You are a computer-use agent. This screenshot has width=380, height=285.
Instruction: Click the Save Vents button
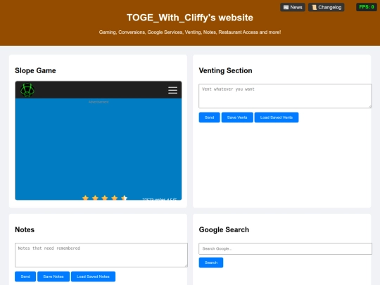click(x=237, y=118)
